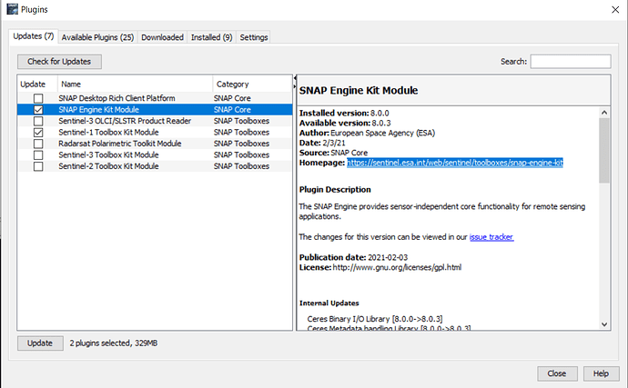Select the Sentinel-1 Toolbox Kit Module row
628x388 pixels.
pyautogui.click(x=155, y=133)
